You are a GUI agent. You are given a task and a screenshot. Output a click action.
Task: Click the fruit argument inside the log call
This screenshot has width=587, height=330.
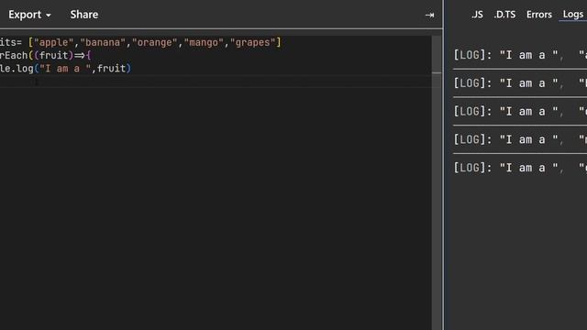point(112,69)
